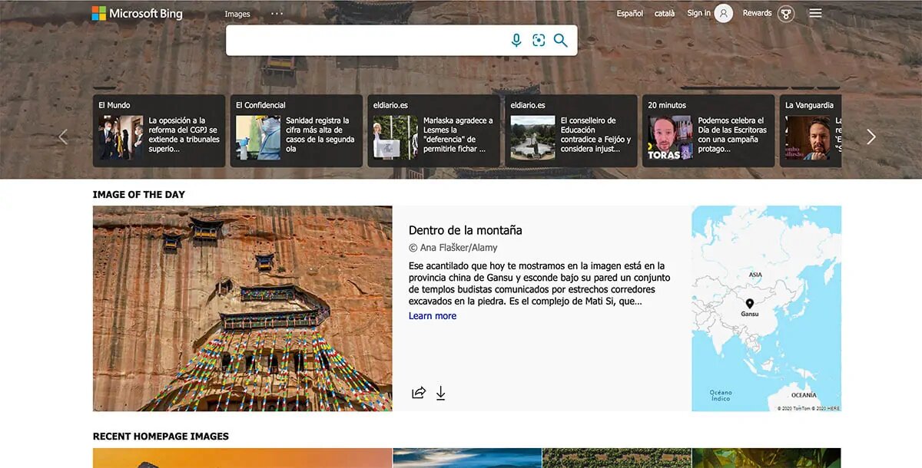Switch language to català
The width and height of the screenshot is (922, 468).
click(x=665, y=14)
